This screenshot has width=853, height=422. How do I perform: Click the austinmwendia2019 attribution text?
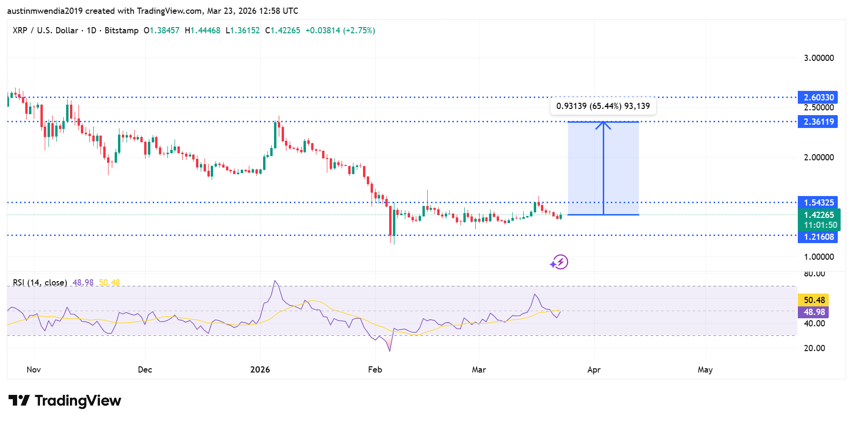click(45, 10)
